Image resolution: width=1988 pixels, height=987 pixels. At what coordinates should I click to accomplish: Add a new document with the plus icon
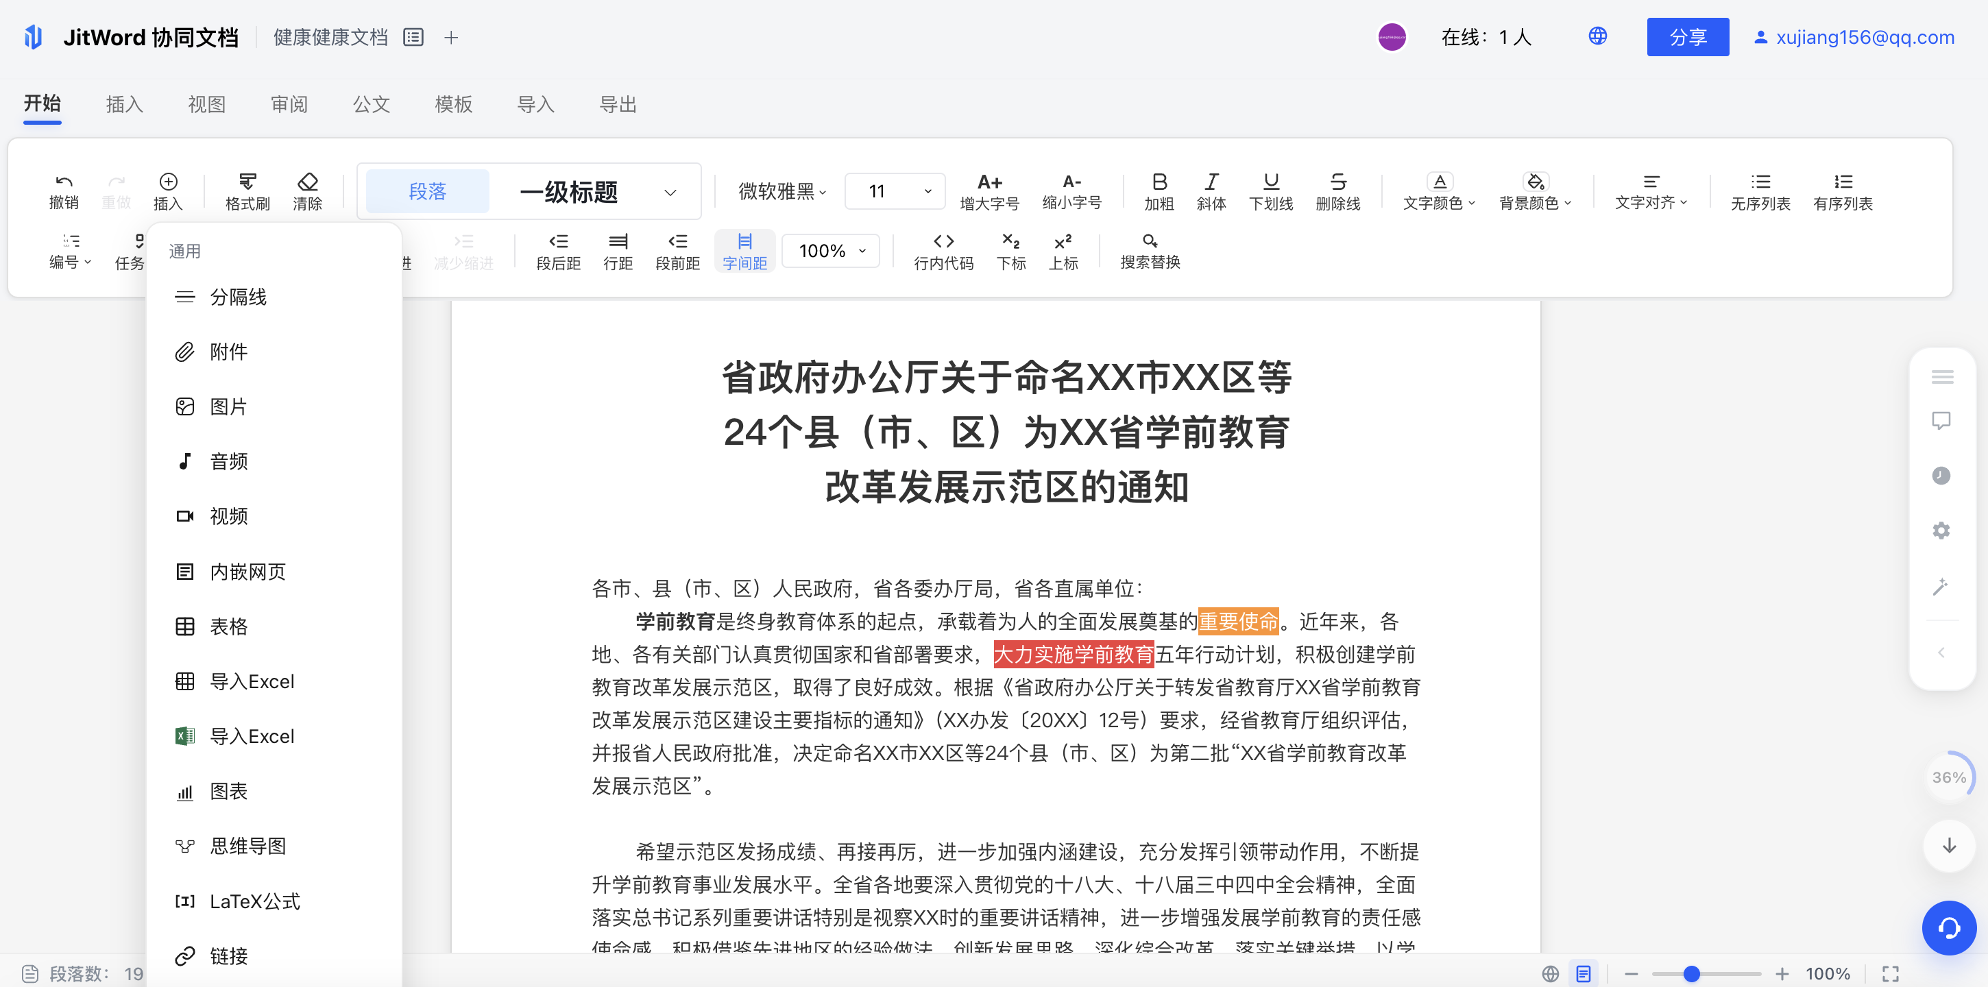tap(452, 37)
